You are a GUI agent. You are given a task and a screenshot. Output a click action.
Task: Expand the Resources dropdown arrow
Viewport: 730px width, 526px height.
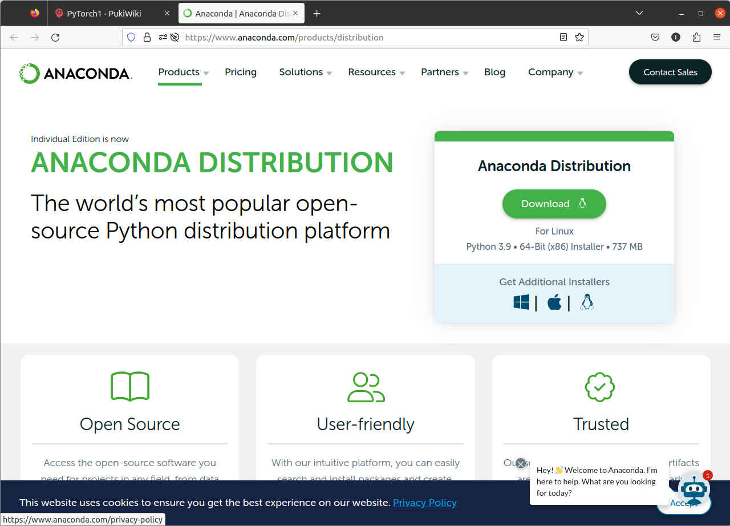click(402, 74)
